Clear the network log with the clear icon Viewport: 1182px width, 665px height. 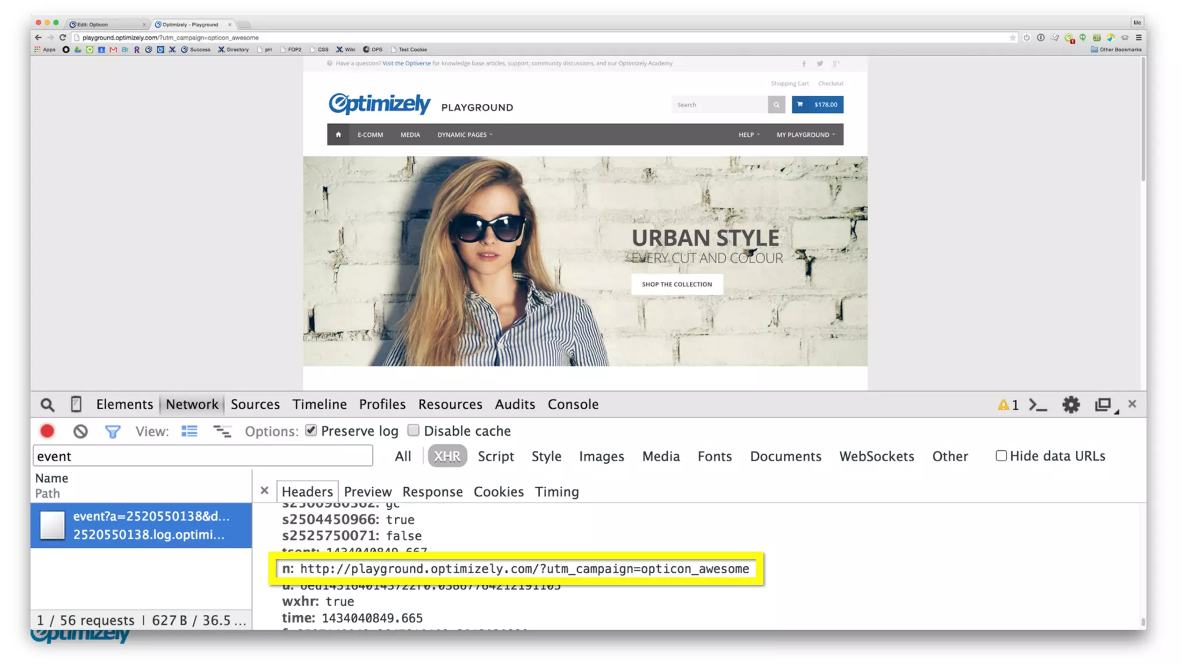[x=80, y=431]
